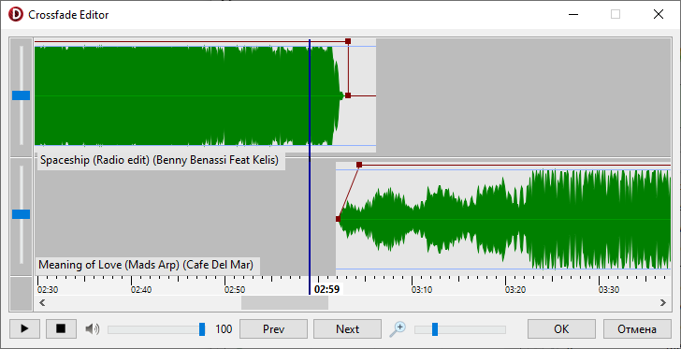Screen dimensions: 681x349
Task: Stop playback with the Stop button
Action: (x=61, y=329)
